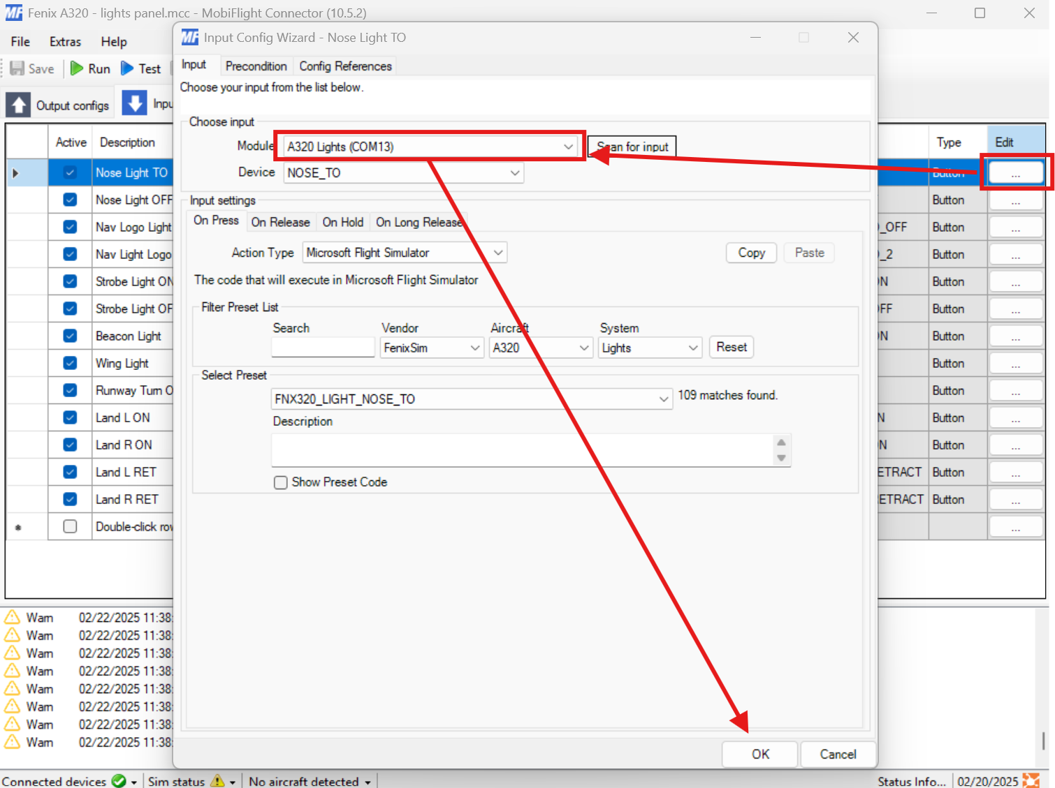Image resolution: width=1055 pixels, height=788 pixels.
Task: Enable Show Preset Code checkbox
Action: pos(281,482)
